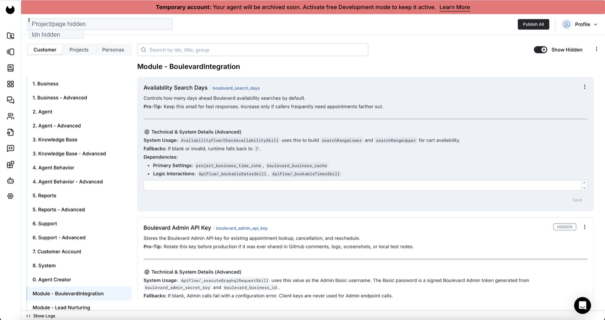
Task: Open the robot agent icon in the sidebar
Action: pos(11,180)
